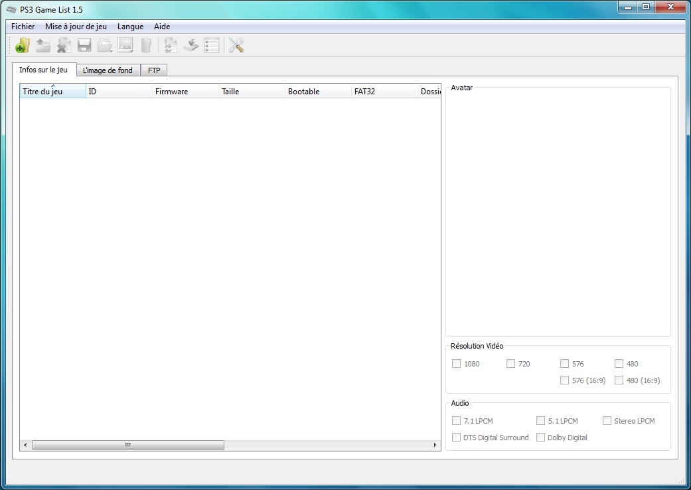Image resolution: width=691 pixels, height=490 pixels.
Task: Toggle the 480 (16:9) checkbox
Action: point(619,380)
